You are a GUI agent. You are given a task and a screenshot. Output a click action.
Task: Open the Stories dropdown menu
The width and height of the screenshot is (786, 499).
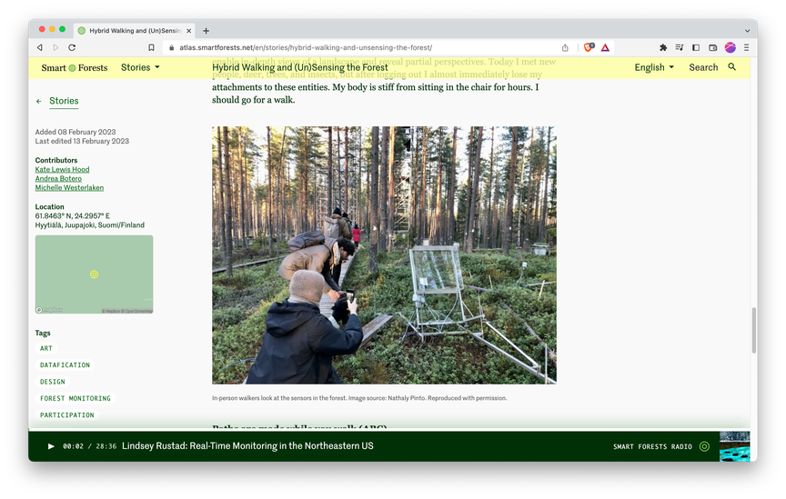(140, 67)
